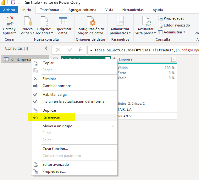Save using the floppy disk icon

13,3
